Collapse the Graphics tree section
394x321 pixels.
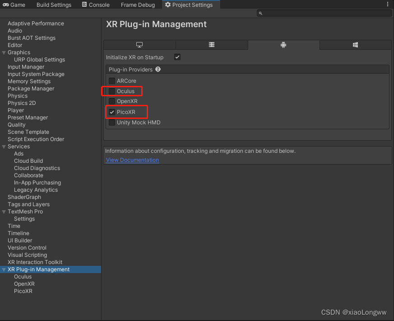4,52
